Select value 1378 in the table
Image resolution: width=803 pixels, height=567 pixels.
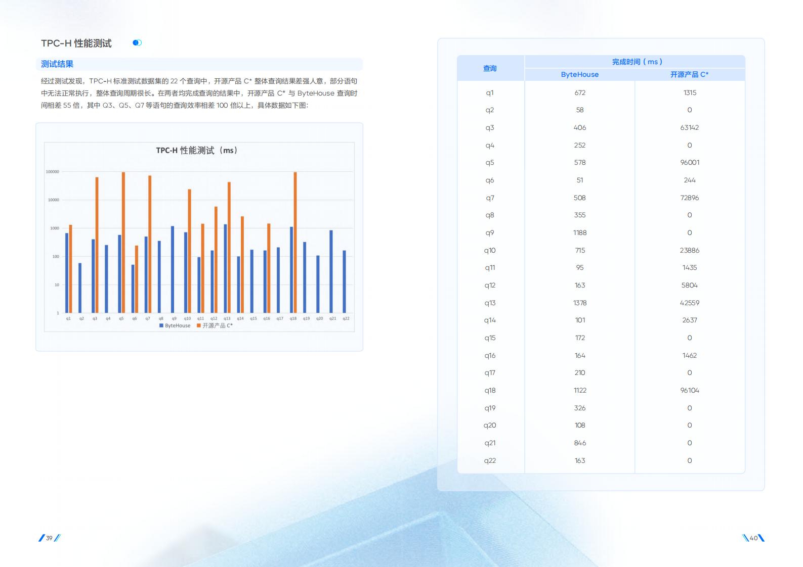pyautogui.click(x=580, y=303)
